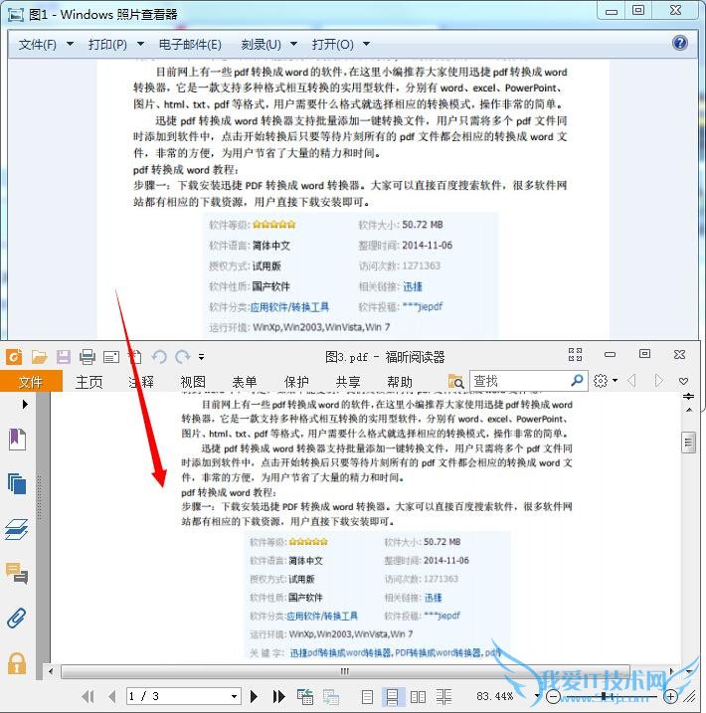Open the Attachments paperclip panel

16,618
